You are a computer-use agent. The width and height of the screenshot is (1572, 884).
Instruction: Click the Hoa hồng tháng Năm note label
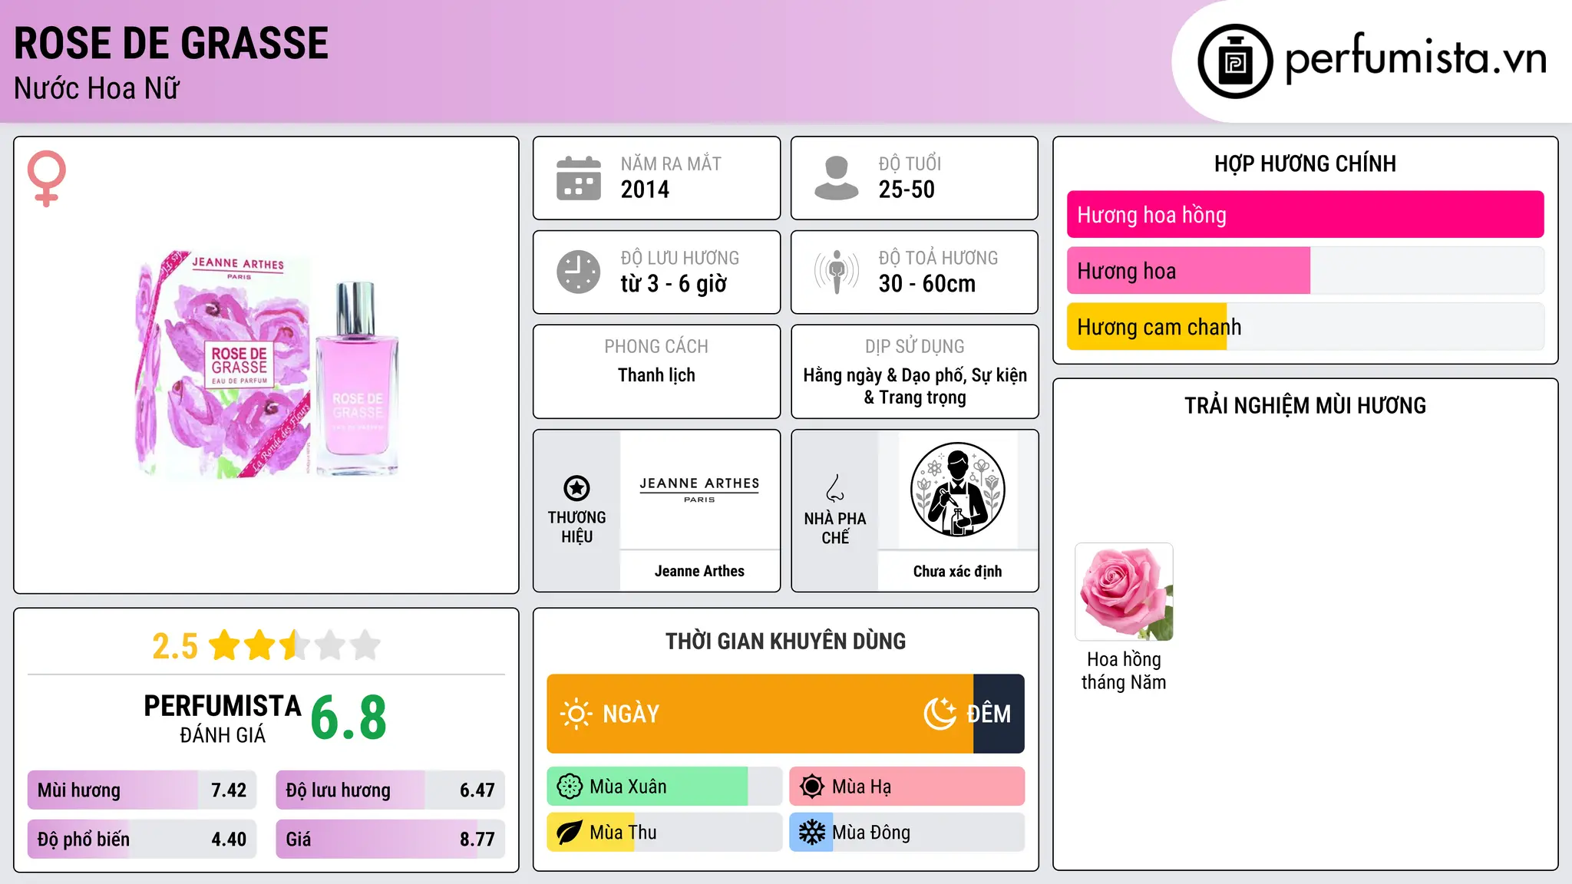(x=1124, y=671)
